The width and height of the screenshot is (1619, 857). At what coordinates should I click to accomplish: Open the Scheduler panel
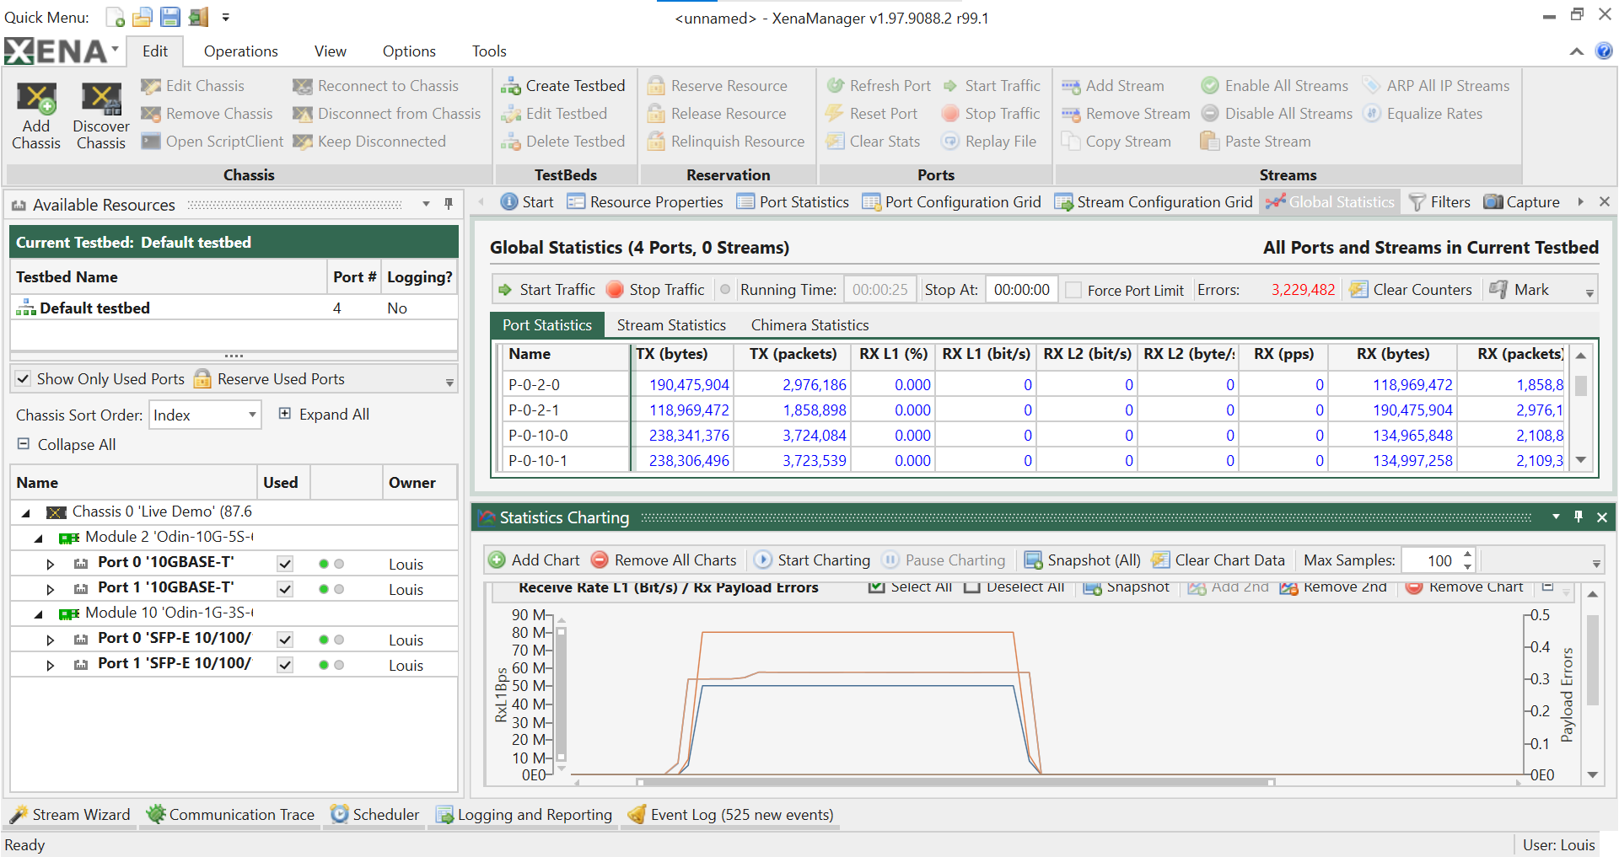[x=375, y=815]
